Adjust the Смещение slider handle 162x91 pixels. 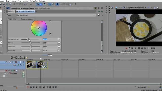click(x=31, y=50)
